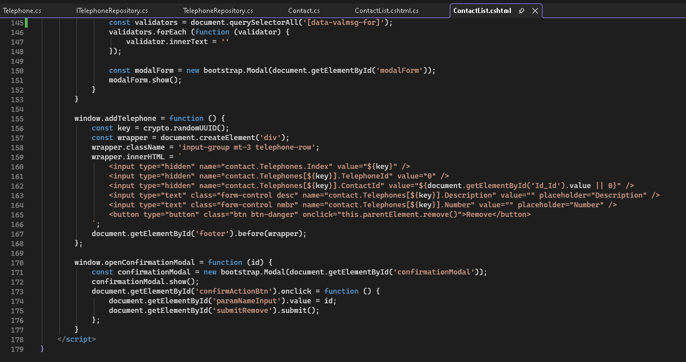Image resolution: width=686 pixels, height=362 pixels.
Task: Click line number 179 in gutter
Action: click(18, 349)
